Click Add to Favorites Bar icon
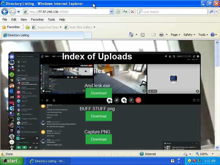Viewport: 220px width, 165px height. pos(28,27)
